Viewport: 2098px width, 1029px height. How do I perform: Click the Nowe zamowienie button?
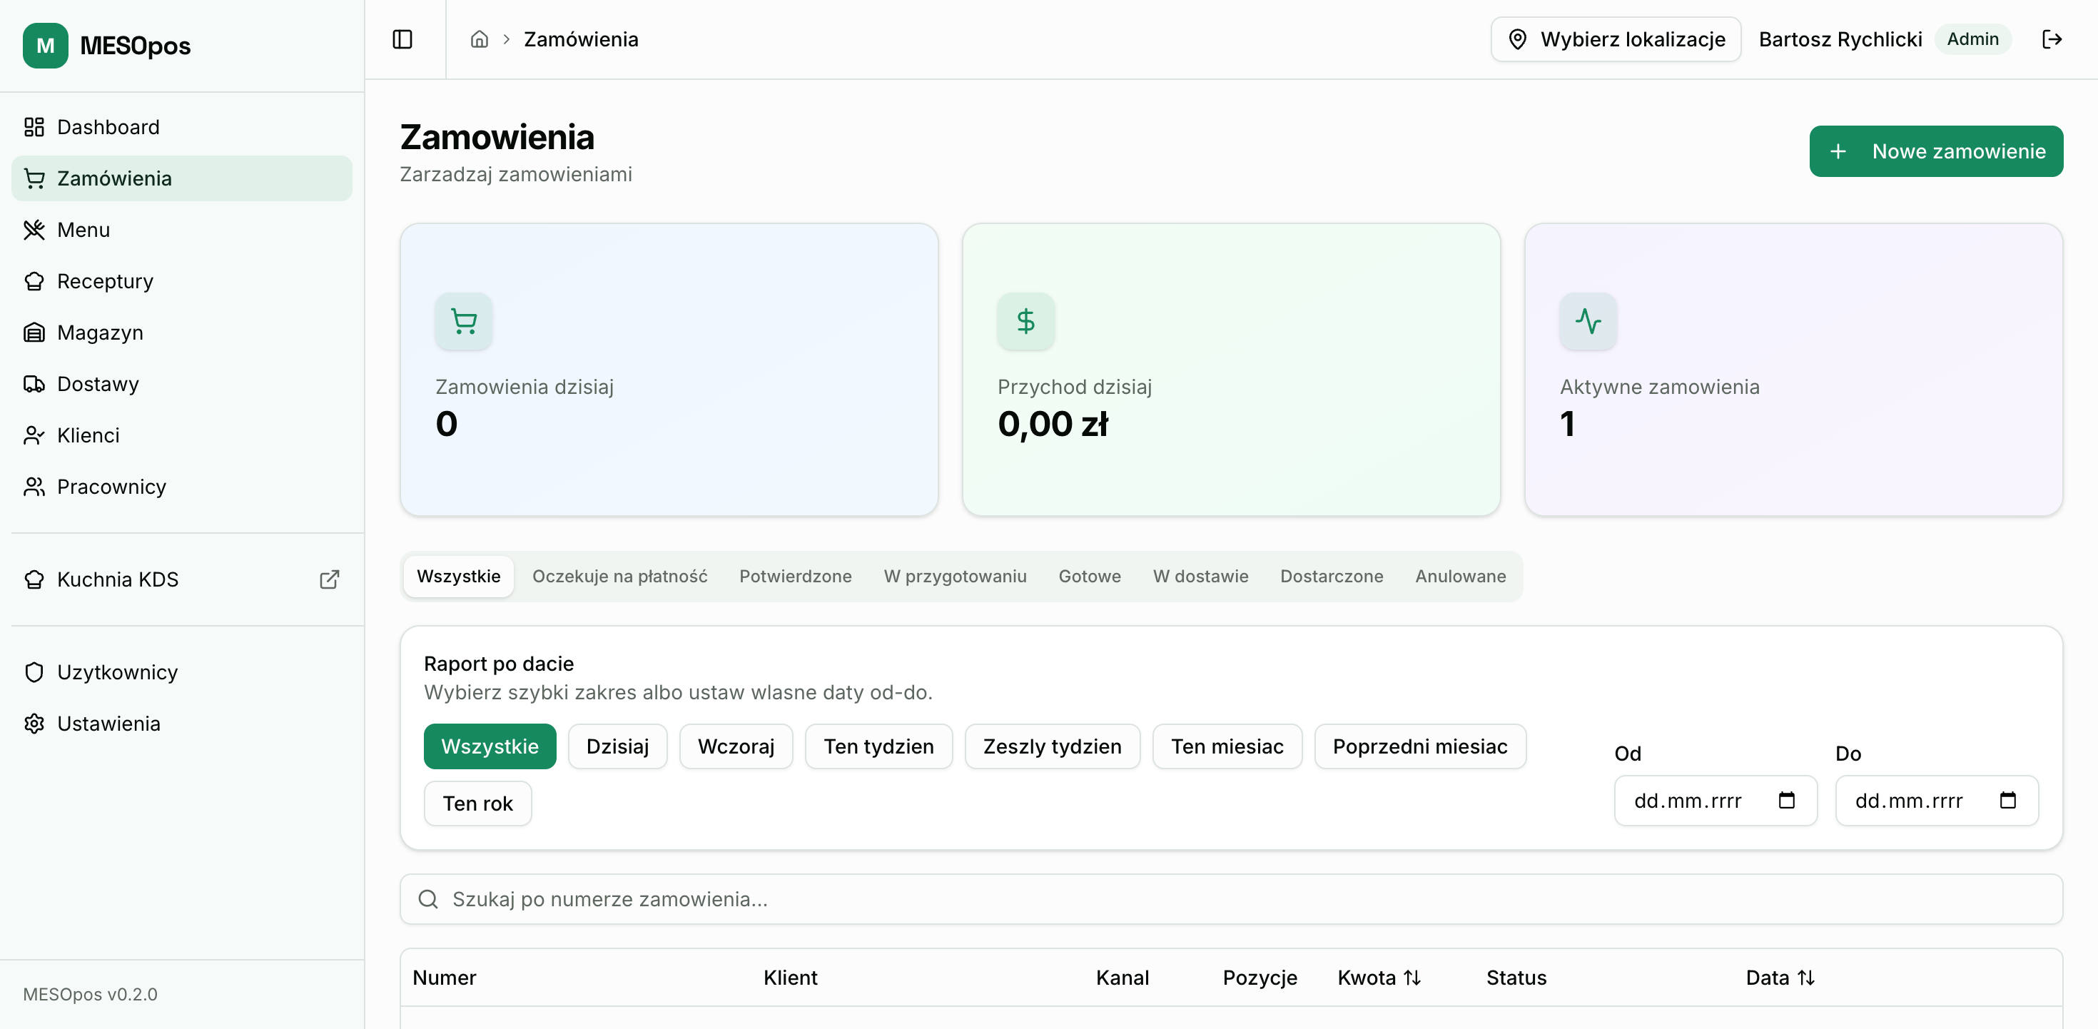coord(1935,151)
